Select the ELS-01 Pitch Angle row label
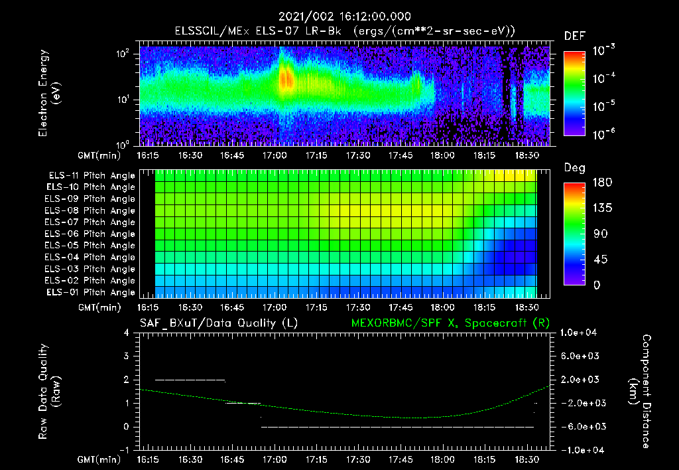 click(91, 292)
